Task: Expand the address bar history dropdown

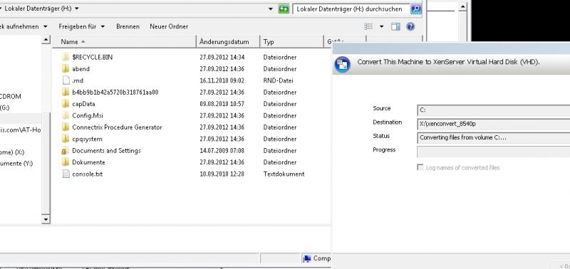Action: point(271,9)
